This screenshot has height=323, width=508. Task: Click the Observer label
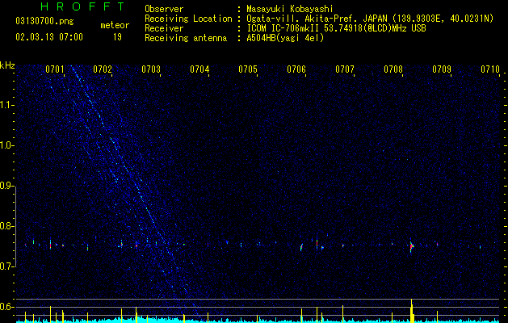point(164,9)
